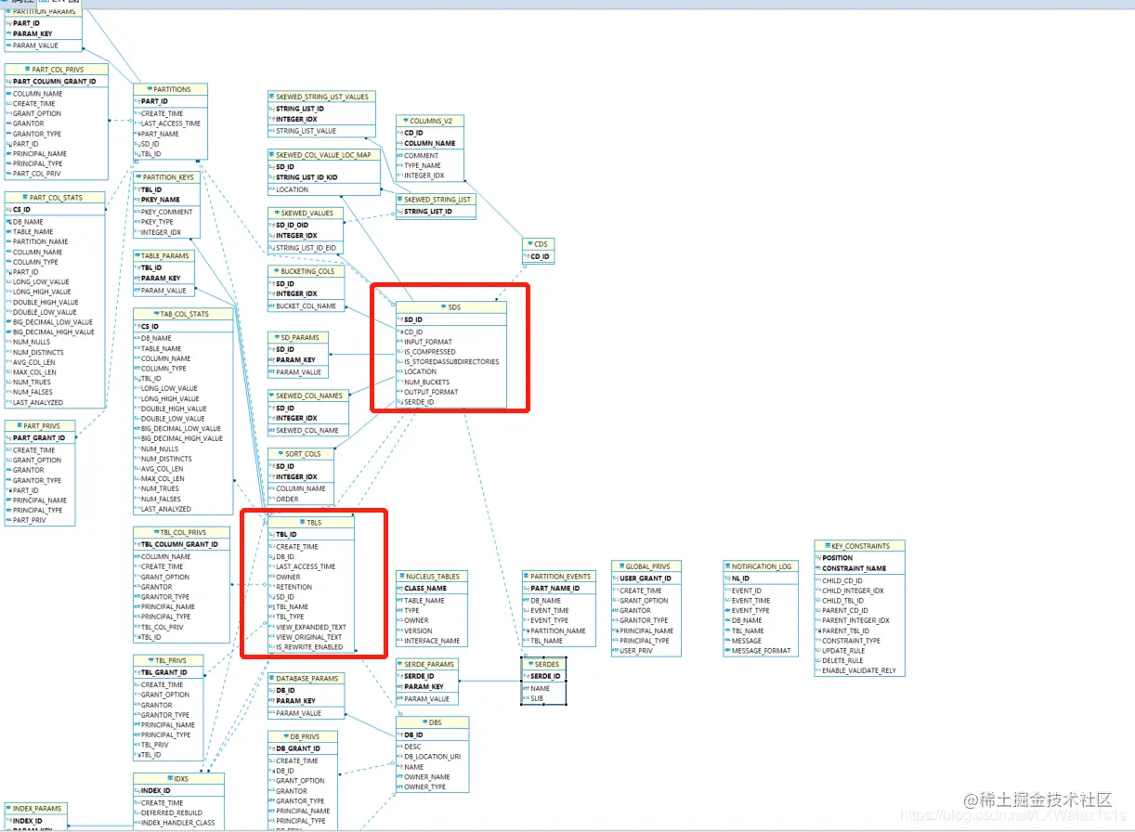Click CONSTRAINT_NAME in KEY_CONSTRAINTS
The image size is (1135, 832).
coord(855,568)
